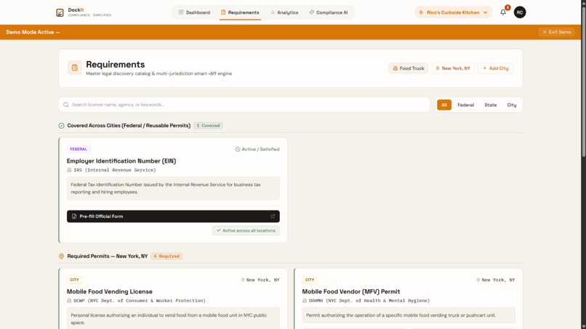Click New York, NY pin on MFV Permit card
Image resolution: width=586 pixels, height=329 pixels.
point(478,280)
